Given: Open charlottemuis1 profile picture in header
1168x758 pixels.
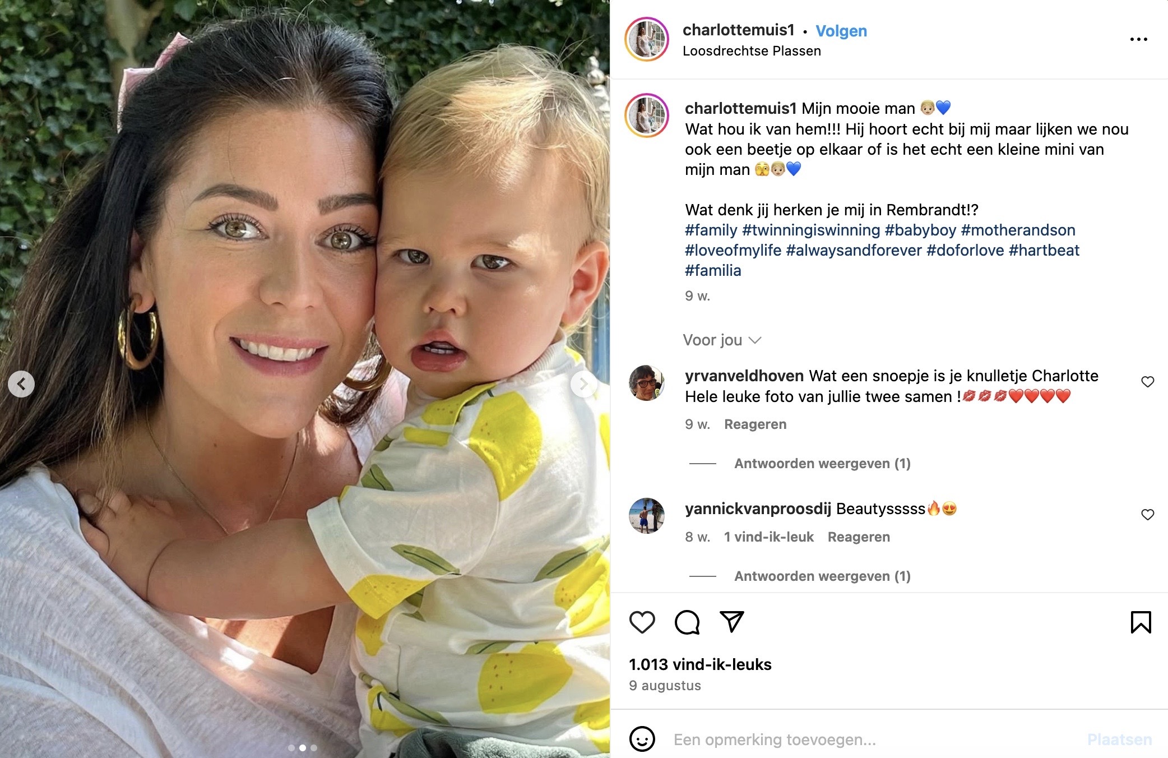Looking at the screenshot, I should [x=647, y=39].
